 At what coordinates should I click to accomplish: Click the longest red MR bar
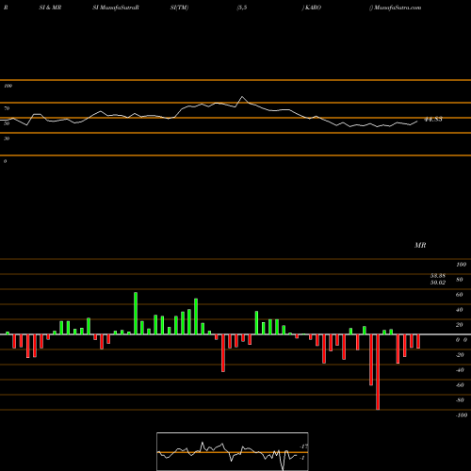click(378, 372)
